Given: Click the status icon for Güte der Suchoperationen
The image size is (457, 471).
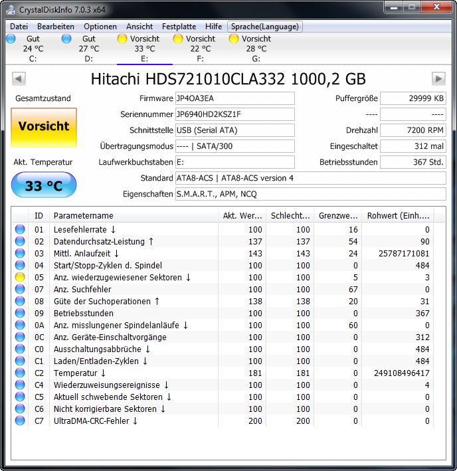Looking at the screenshot, I should [x=20, y=301].
